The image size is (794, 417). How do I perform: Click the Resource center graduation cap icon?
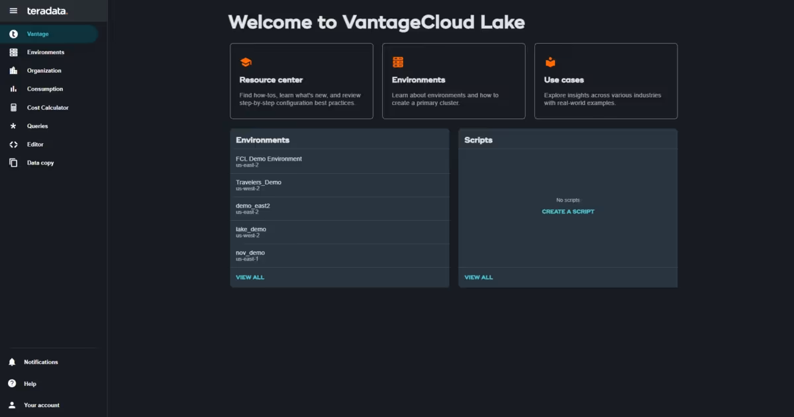[x=246, y=62]
